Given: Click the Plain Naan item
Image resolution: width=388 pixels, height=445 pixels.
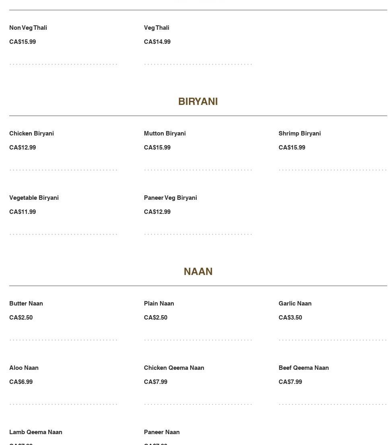Looking at the screenshot, I should (159, 304).
